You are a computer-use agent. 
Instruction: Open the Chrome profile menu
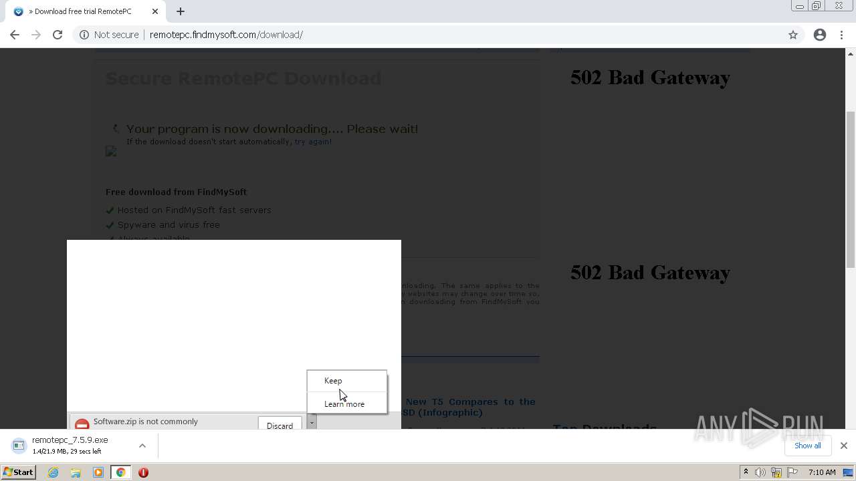(x=820, y=35)
